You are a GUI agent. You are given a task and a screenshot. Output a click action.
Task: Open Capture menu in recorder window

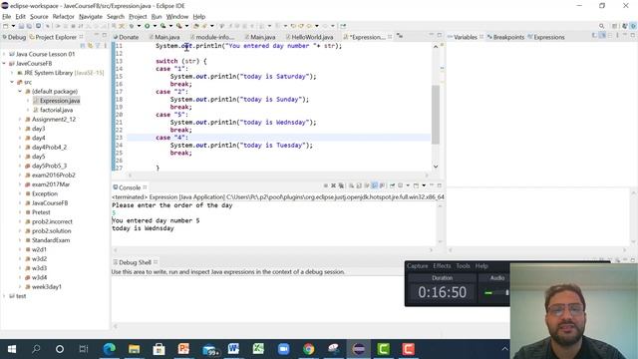[x=417, y=266]
